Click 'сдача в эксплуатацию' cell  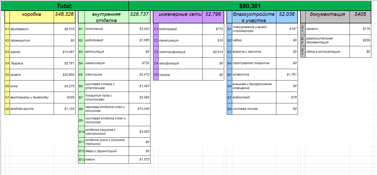(x=327, y=52)
